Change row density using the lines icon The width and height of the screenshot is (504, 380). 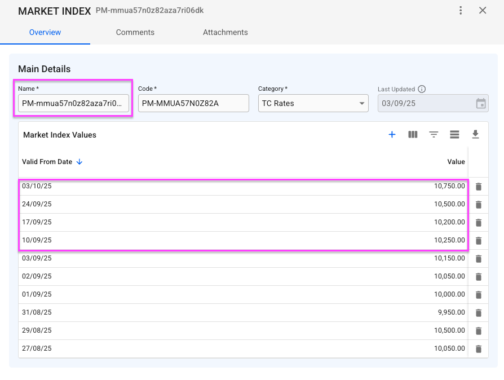click(454, 135)
